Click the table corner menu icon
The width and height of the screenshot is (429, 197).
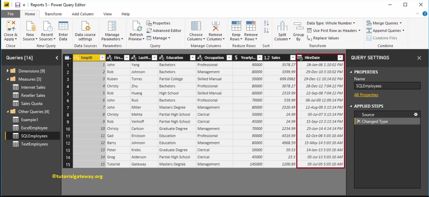click(68, 58)
